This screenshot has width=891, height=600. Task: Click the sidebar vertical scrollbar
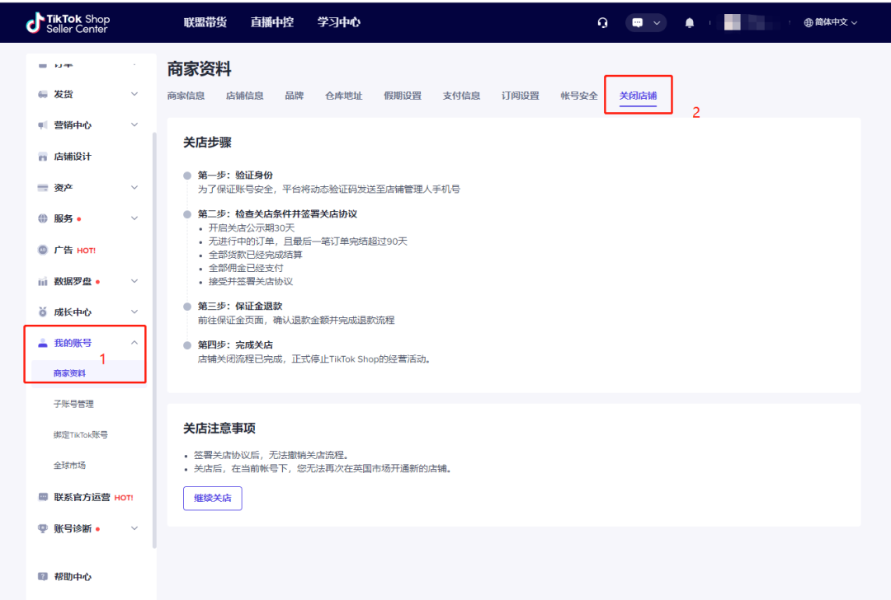point(153,330)
